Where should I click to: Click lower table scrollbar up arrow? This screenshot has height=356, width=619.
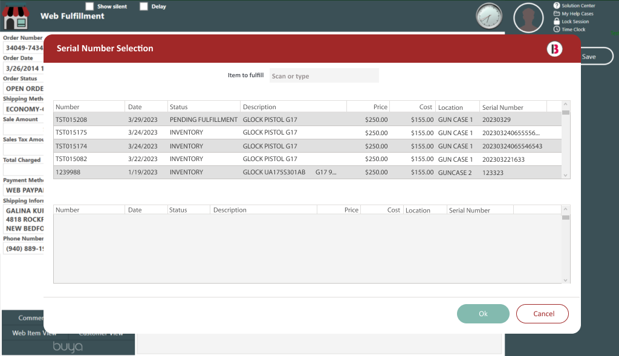[565, 209]
